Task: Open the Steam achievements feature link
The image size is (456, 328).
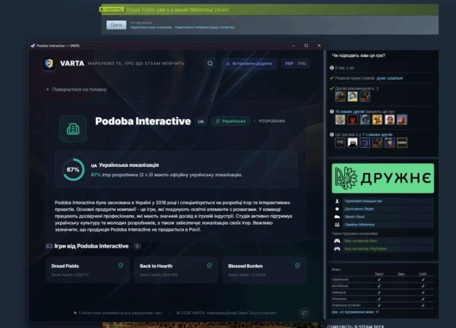Action: (359, 209)
